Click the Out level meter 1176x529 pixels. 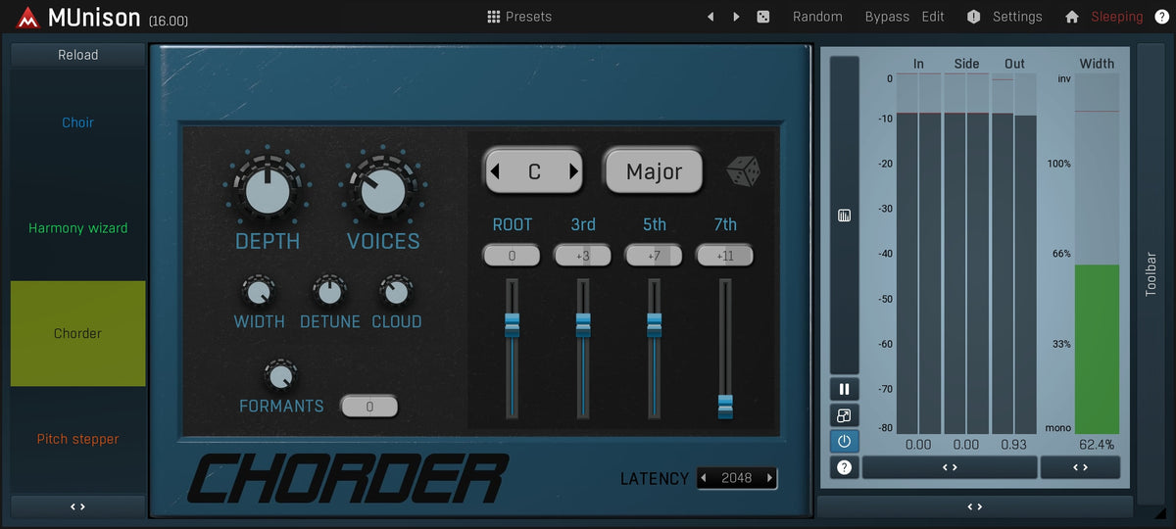tap(1014, 254)
